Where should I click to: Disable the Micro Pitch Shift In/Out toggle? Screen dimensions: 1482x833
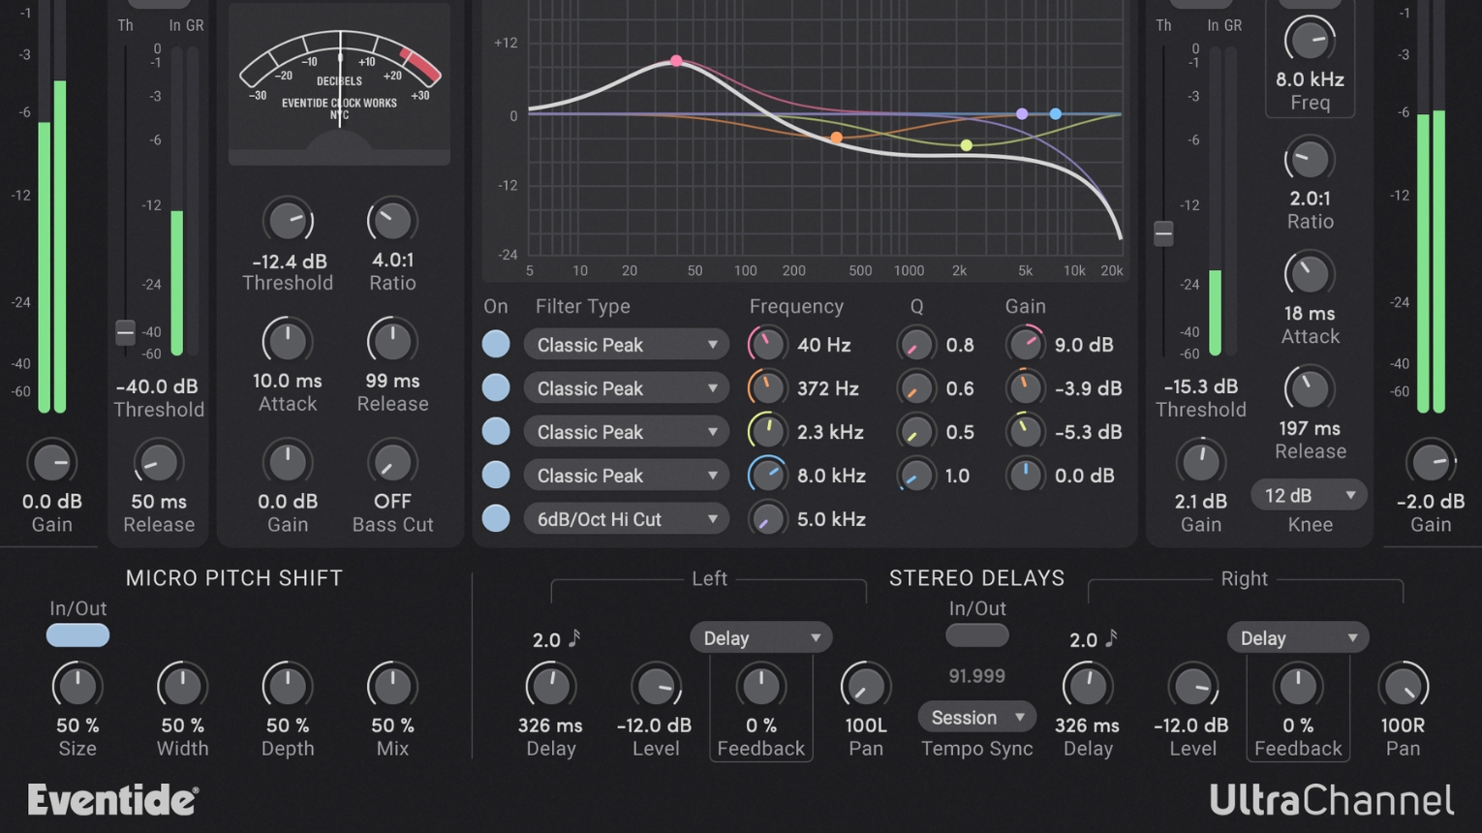point(77,634)
